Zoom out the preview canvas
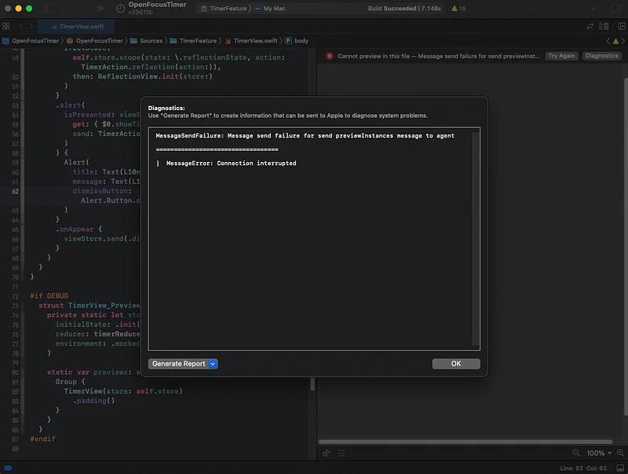Screen dimensions: 628x474 point(577,453)
